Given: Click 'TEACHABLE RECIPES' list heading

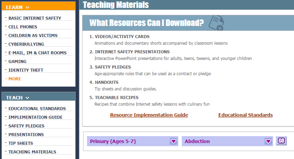Looking at the screenshot, I should pyautogui.click(x=117, y=97).
